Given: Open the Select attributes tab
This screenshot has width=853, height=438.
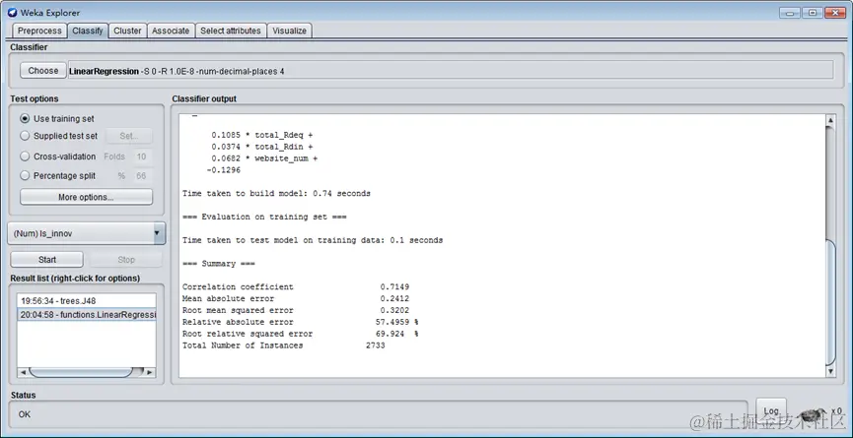Looking at the screenshot, I should [x=231, y=31].
